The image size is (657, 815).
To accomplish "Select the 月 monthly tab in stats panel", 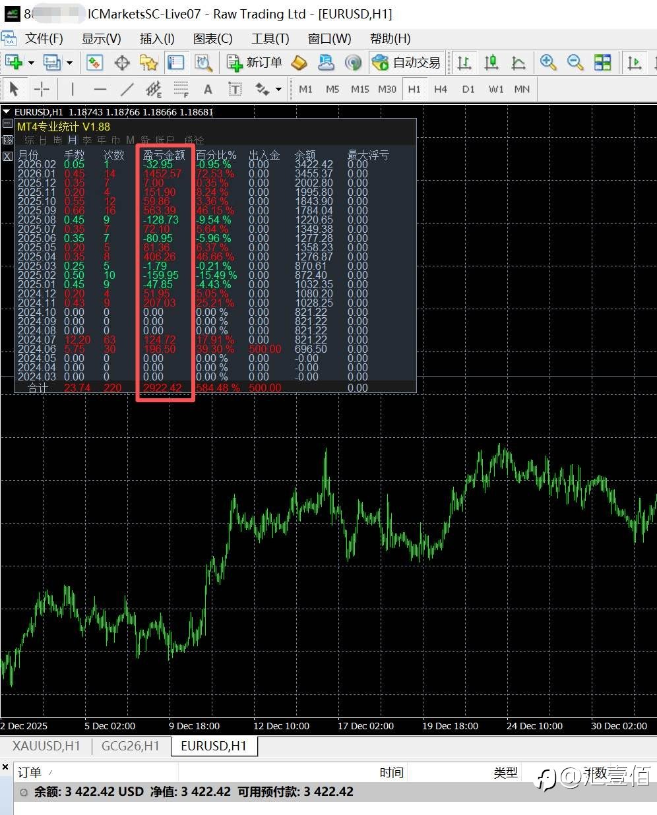I will (x=73, y=140).
